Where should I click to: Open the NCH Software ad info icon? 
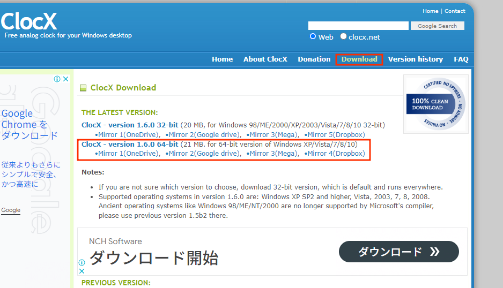[82, 263]
